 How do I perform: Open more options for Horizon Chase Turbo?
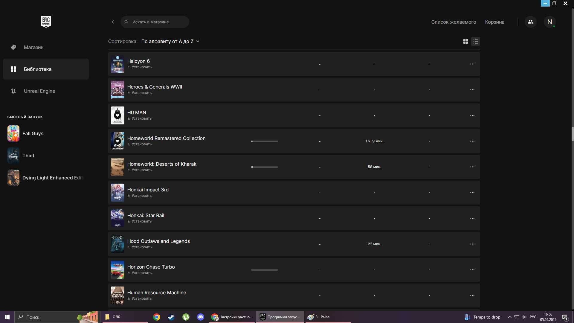click(x=472, y=270)
